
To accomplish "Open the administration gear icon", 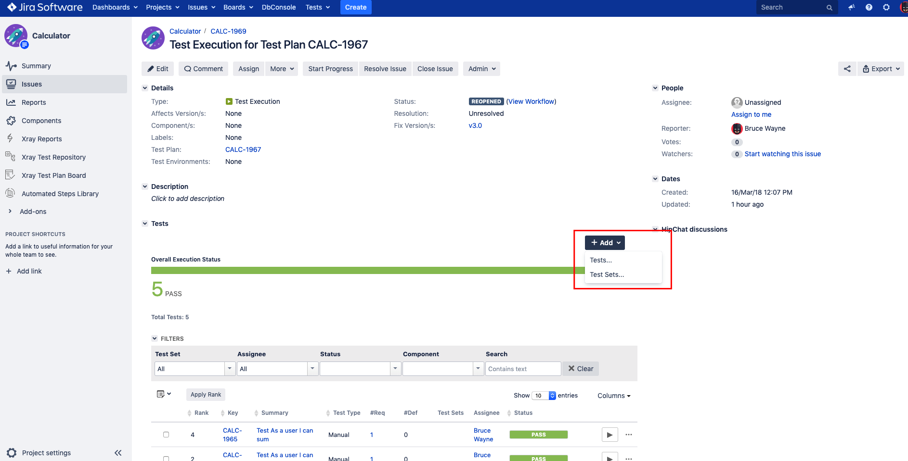I will coord(886,7).
